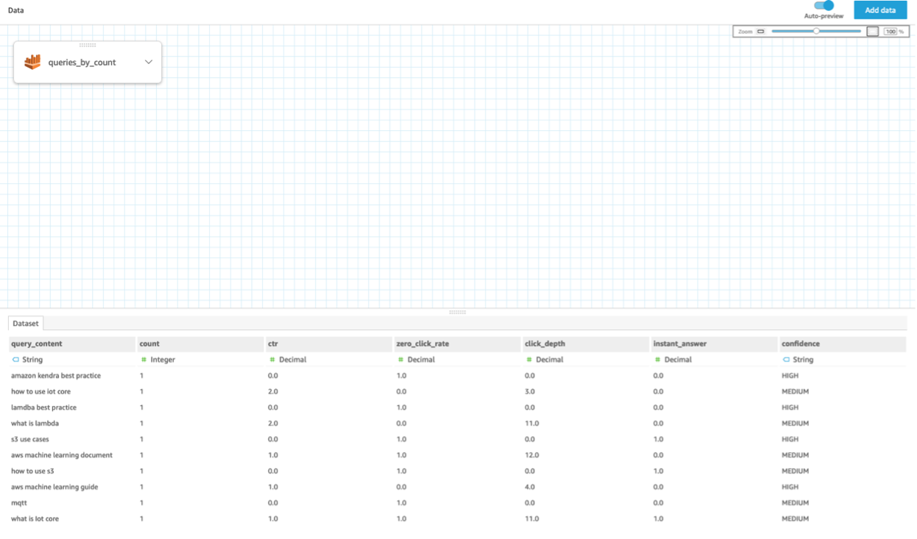Click the 's3 use cases' cell
This screenshot has width=917, height=539.
[x=30, y=439]
